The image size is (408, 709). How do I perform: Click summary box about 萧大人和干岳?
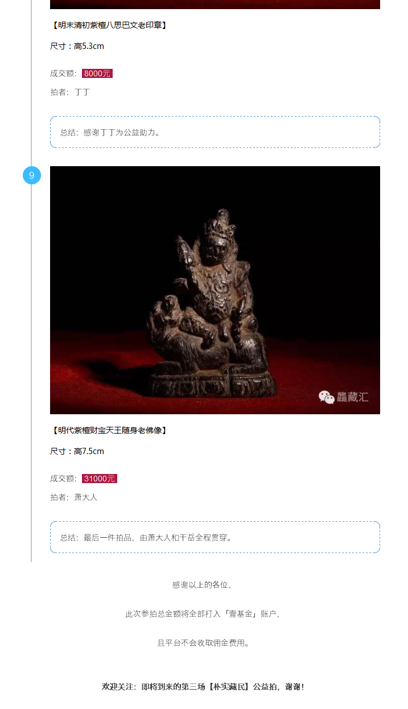tap(215, 537)
